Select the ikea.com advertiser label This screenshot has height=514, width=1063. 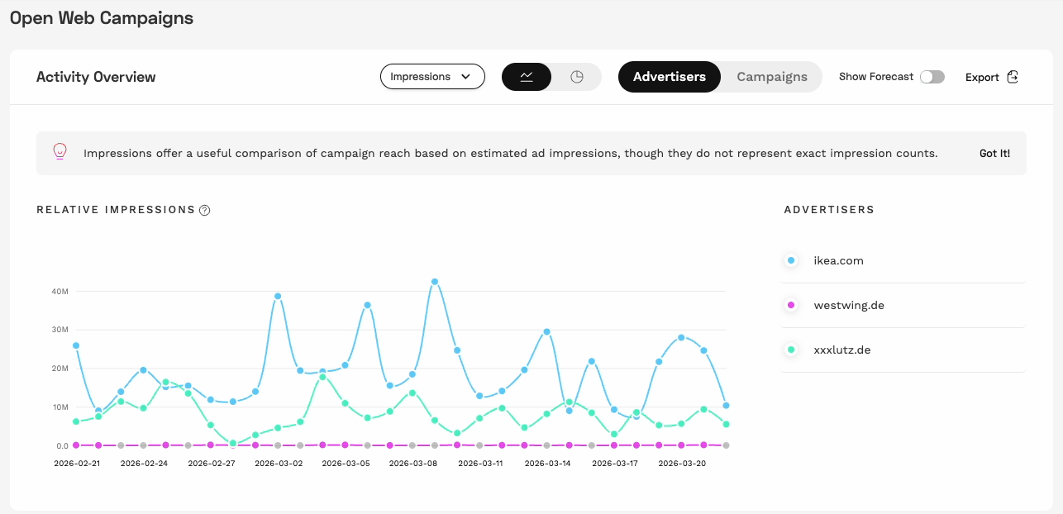pos(838,260)
